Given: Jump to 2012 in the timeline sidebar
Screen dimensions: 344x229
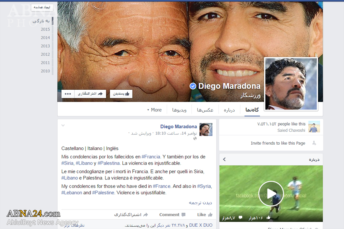Looking at the screenshot, I should tap(45, 54).
